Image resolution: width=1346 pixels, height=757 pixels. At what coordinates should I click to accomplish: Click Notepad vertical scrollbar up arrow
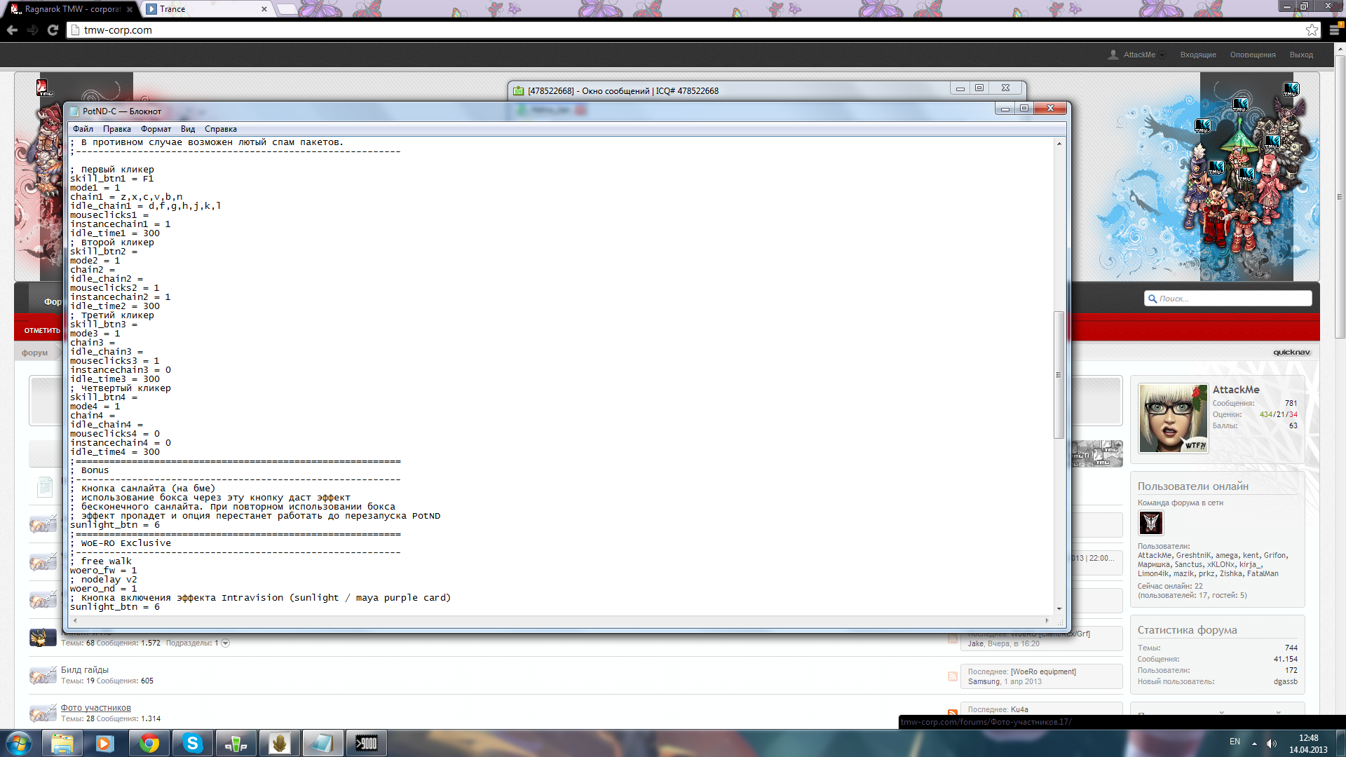(x=1059, y=143)
